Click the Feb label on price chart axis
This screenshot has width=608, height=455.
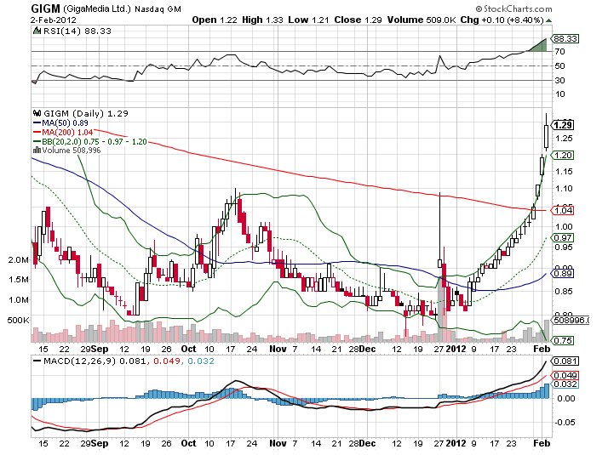pyautogui.click(x=542, y=349)
